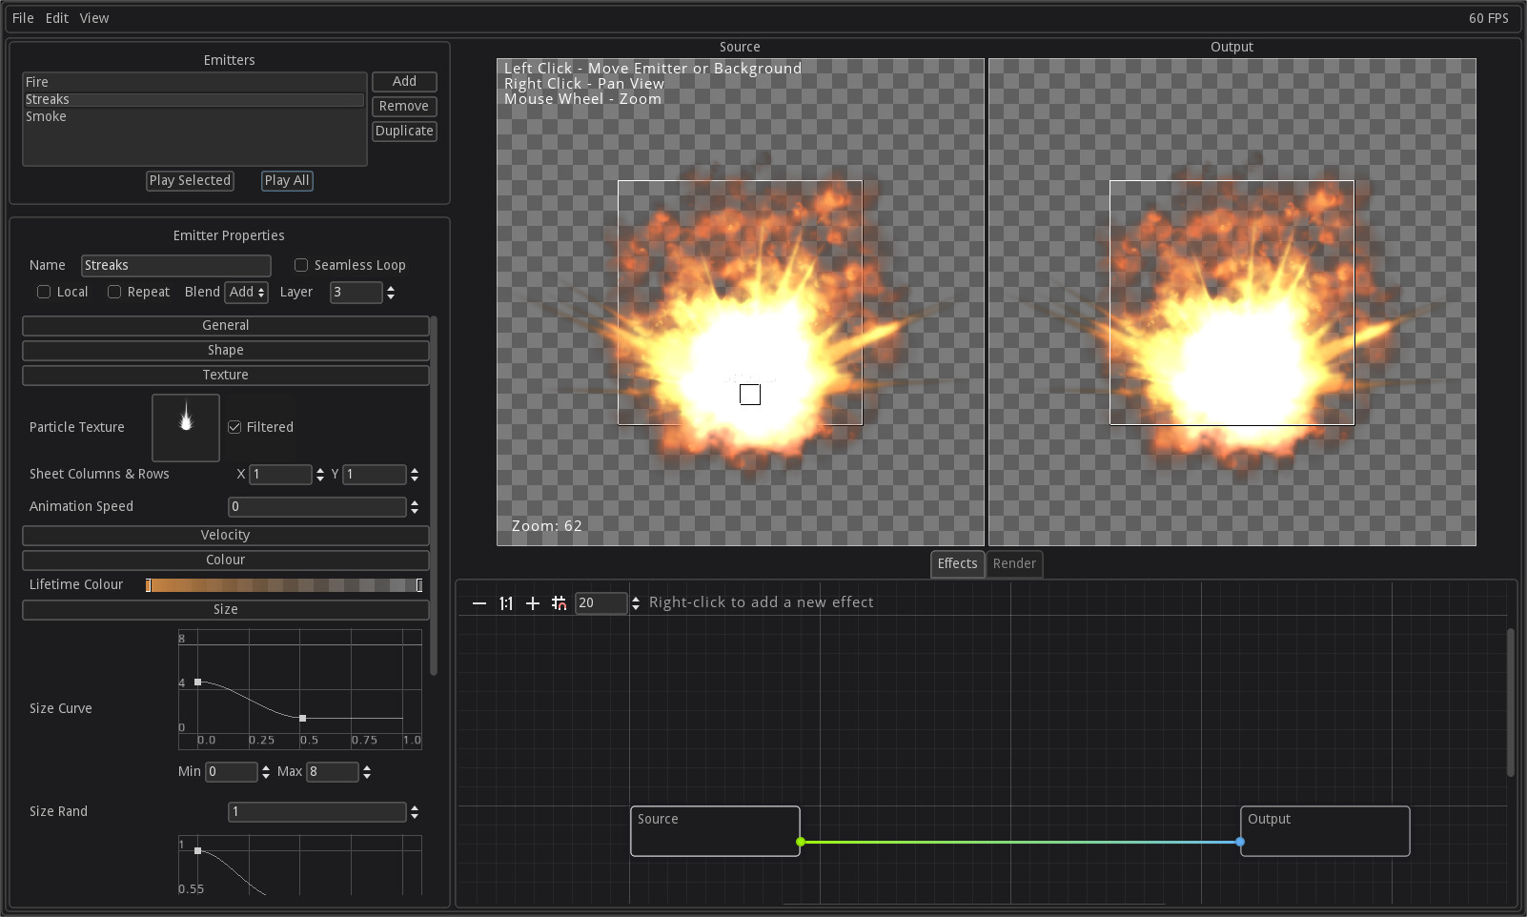1527x917 pixels.
Task: Duplicate the selected emitter
Action: click(404, 131)
